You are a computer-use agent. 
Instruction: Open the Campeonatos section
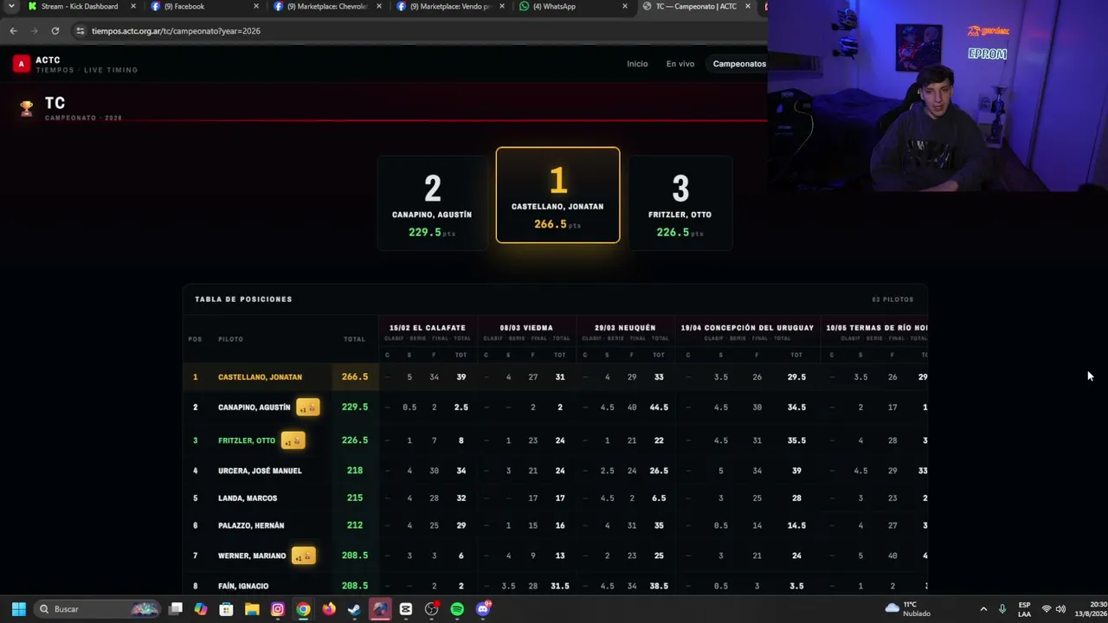tap(739, 64)
